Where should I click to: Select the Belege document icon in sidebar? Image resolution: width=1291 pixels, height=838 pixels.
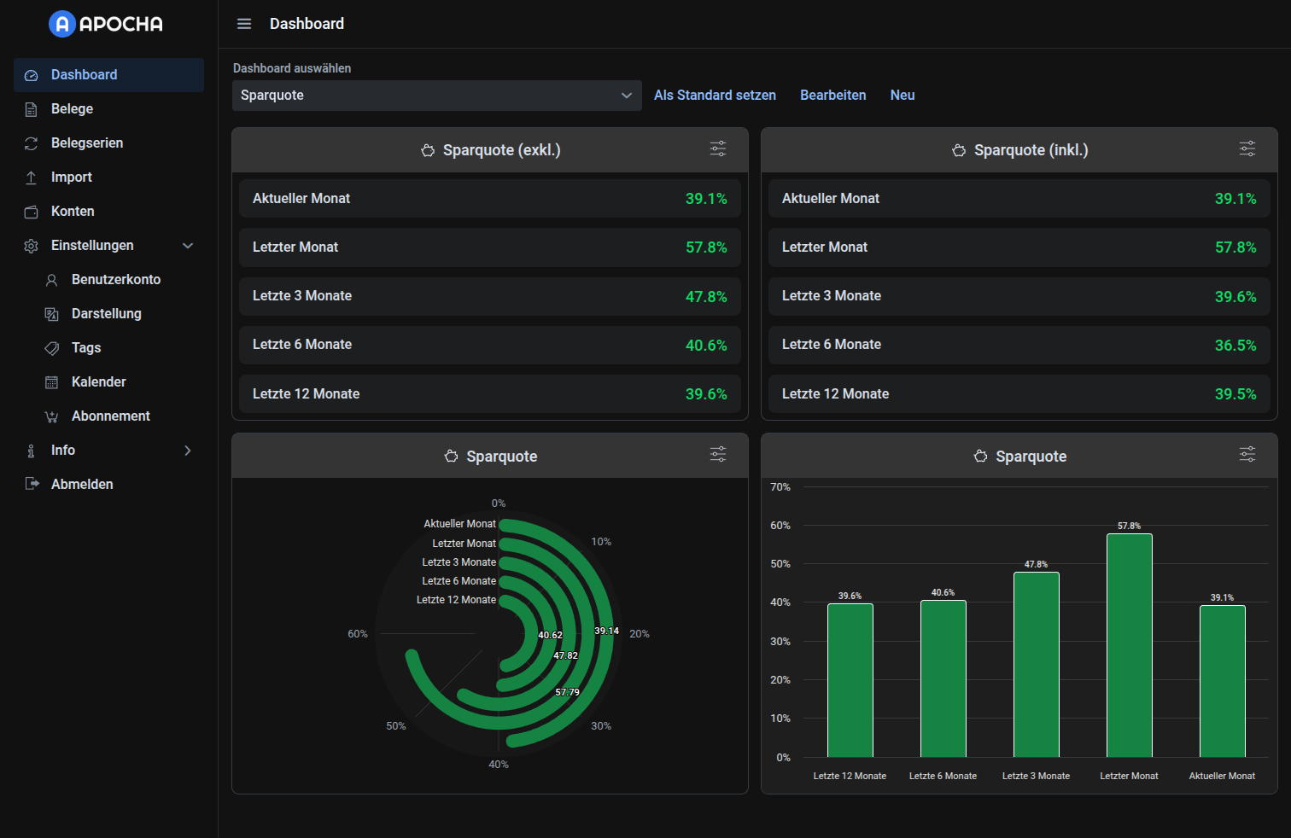(x=31, y=108)
